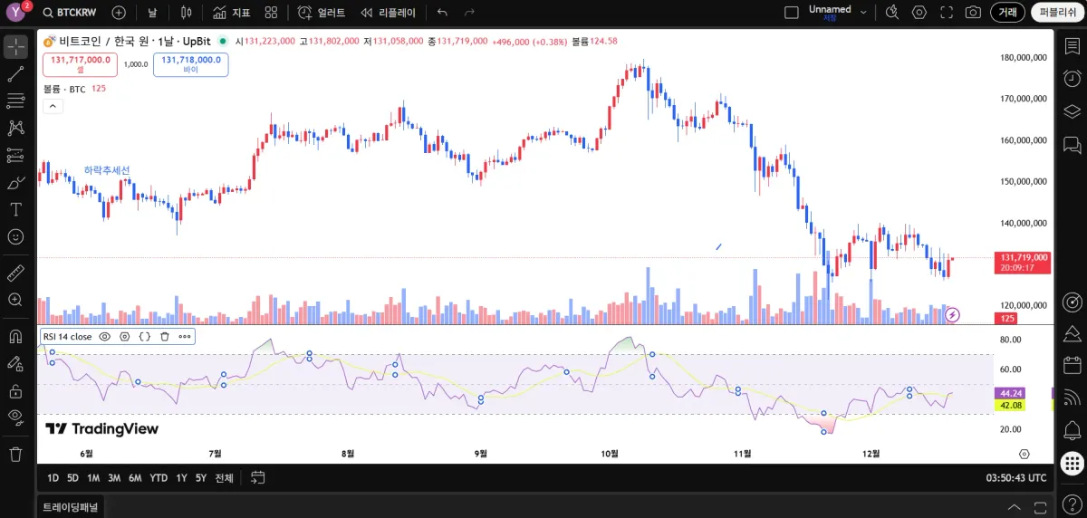
Task: Toggle RSI indicator visibility eye
Action: click(105, 336)
